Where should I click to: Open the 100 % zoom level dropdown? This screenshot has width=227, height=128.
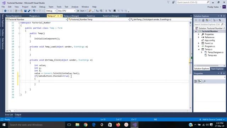10,111
